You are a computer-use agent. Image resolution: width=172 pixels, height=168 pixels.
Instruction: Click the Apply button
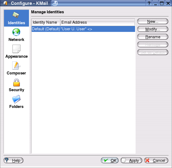(x=131, y=160)
